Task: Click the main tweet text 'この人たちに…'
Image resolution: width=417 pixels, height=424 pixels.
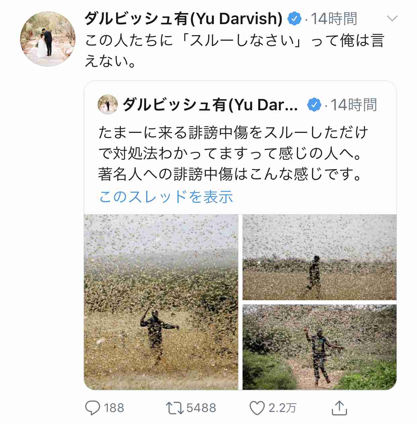Action: pyautogui.click(x=234, y=50)
